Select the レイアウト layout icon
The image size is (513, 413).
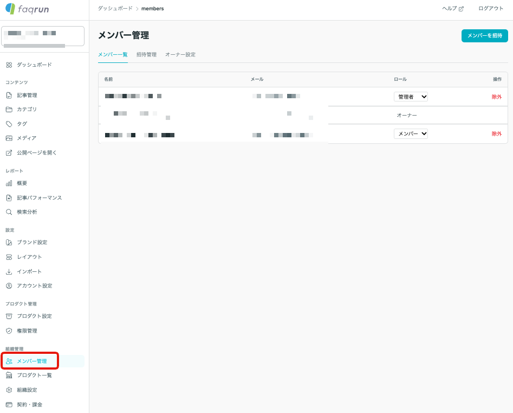[x=9, y=257]
